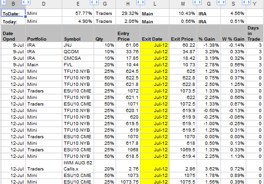
Task: Click the 'Portfolio' header cell
Action: pos(44,33)
